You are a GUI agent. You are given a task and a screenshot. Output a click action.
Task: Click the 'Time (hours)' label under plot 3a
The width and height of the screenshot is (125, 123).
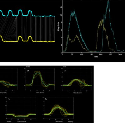(x=77, y=93)
